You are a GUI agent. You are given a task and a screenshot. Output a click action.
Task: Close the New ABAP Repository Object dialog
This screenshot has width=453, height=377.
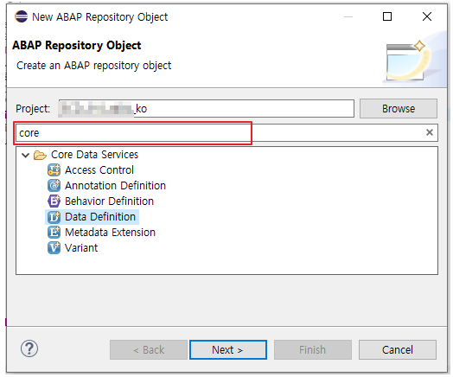[x=427, y=16]
